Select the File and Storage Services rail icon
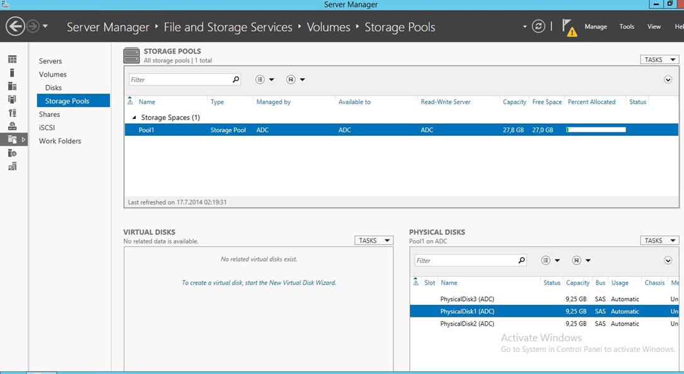The image size is (684, 374). click(12, 140)
